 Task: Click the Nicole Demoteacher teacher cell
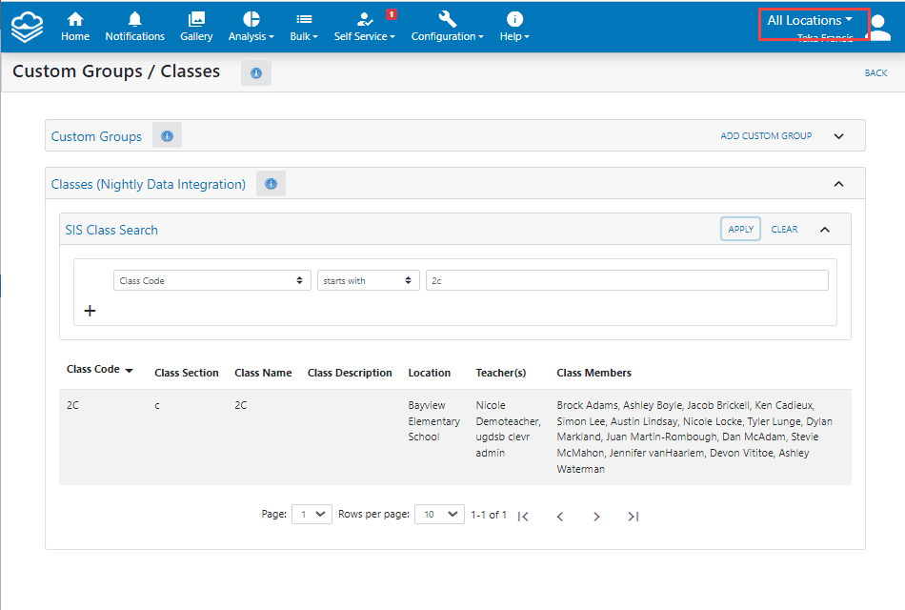click(508, 429)
